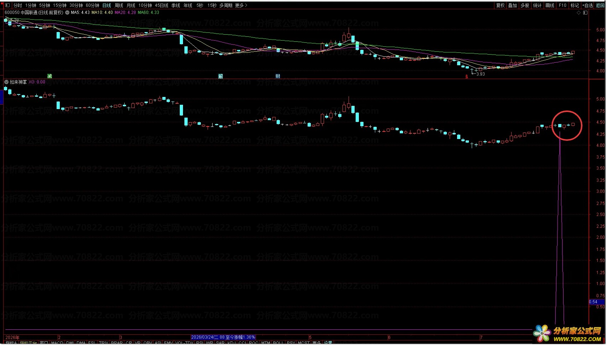Select the 日线 daily period
The width and height of the screenshot is (607, 345).
tap(107, 5)
